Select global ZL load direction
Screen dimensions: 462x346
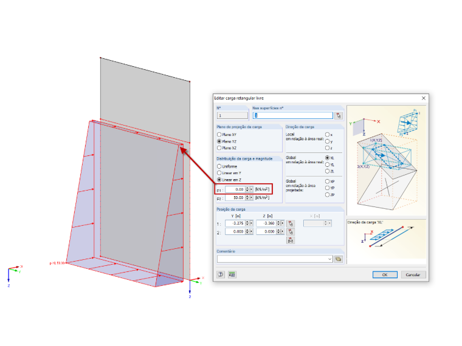coord(327,171)
